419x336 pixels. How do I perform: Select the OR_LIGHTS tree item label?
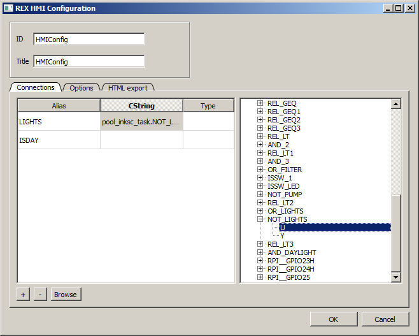285,211
